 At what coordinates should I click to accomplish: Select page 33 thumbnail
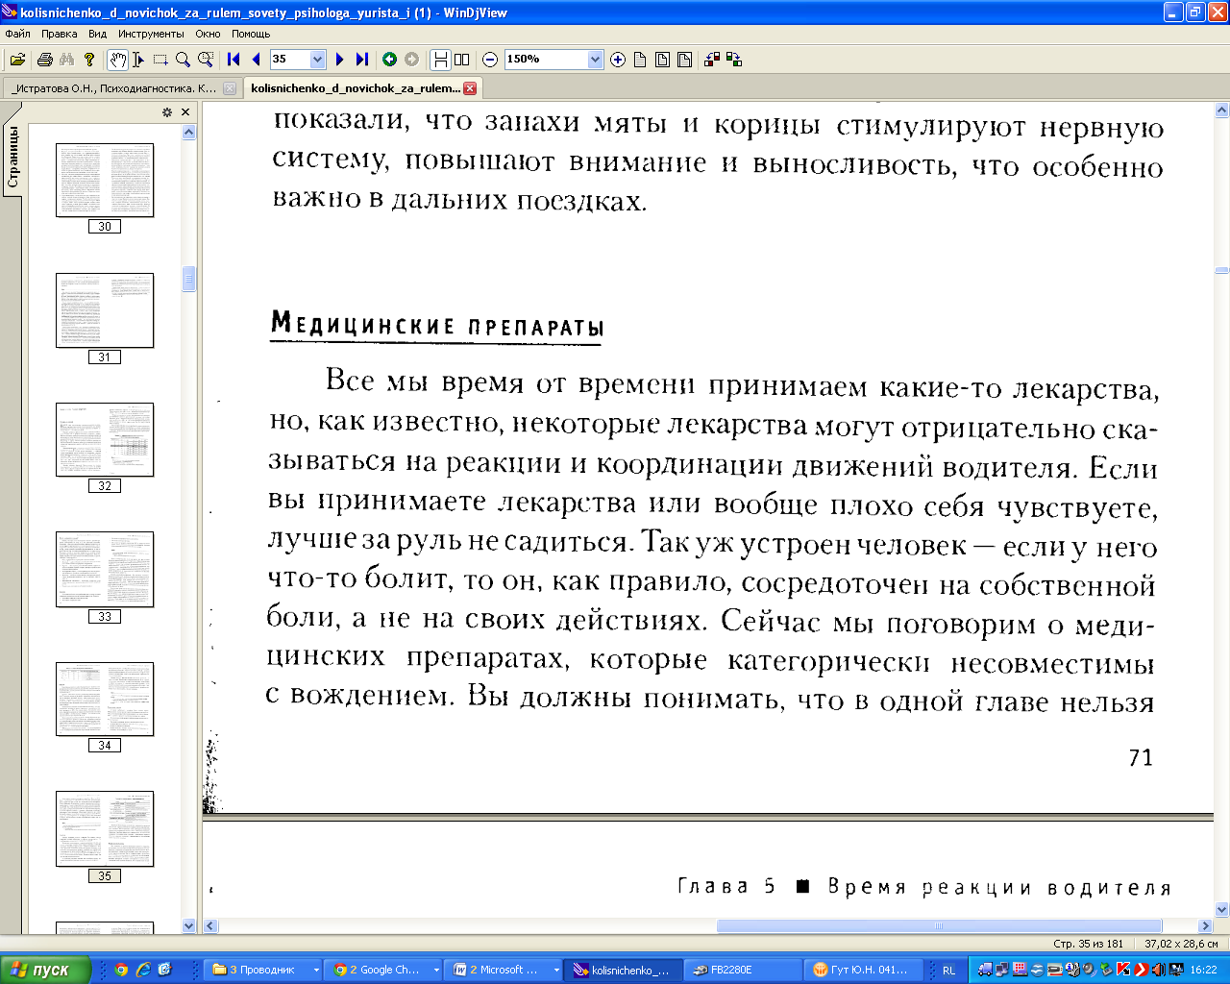(x=105, y=569)
